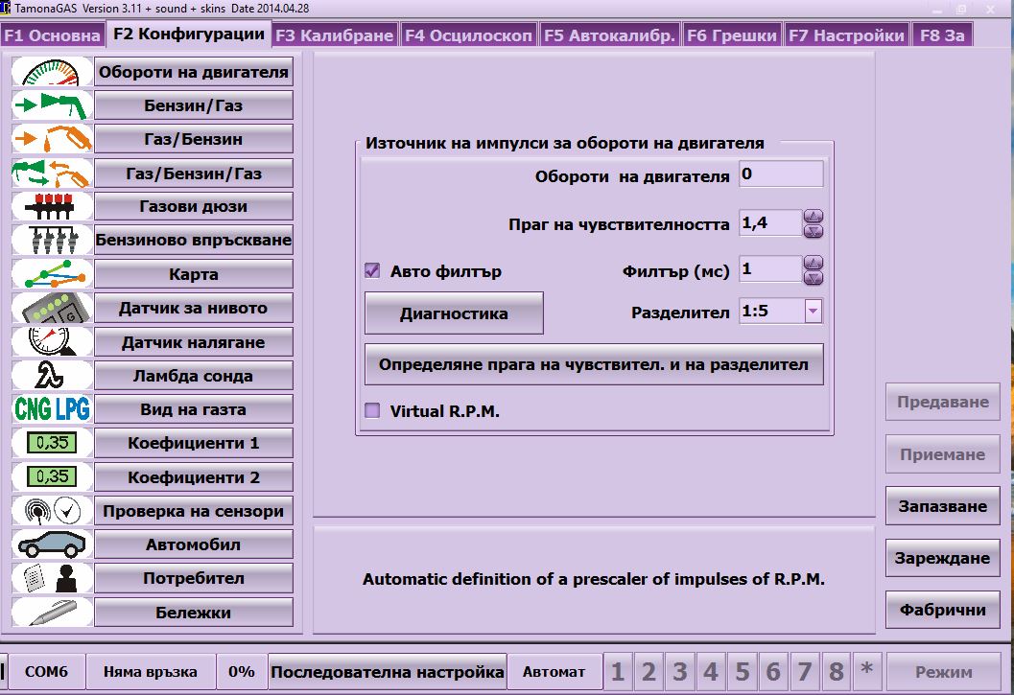Click the pen icon beside Бележки
Screen dimensions: 1014x695
52,613
